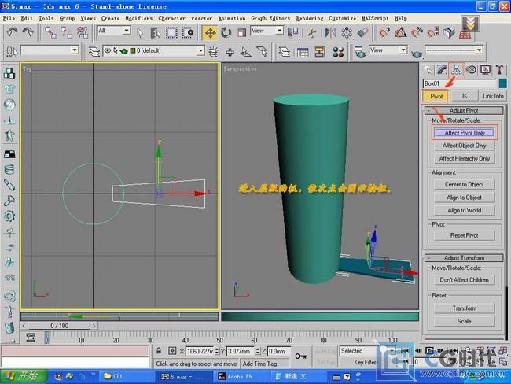Click the Array tool icon
This screenshot has height=384, width=511.
point(347,32)
